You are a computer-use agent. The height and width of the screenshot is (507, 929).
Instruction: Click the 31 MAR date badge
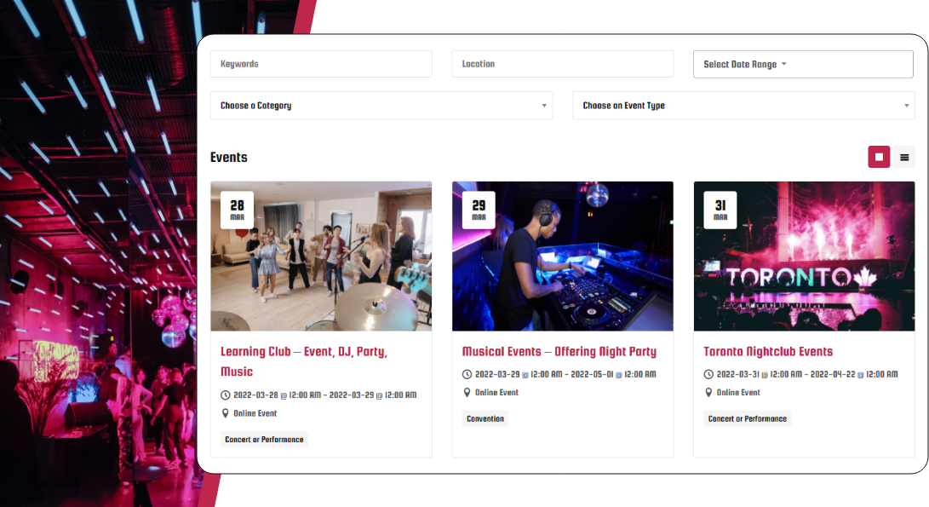pos(720,210)
